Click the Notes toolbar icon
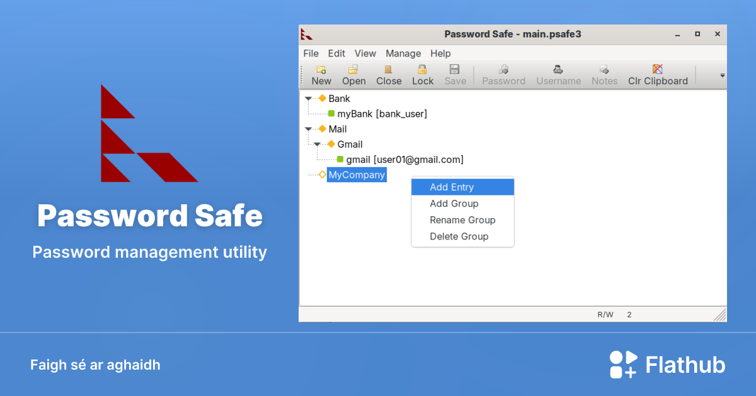 [x=604, y=75]
